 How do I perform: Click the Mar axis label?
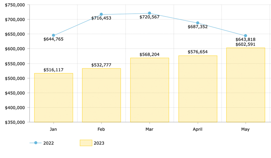(x=150, y=129)
